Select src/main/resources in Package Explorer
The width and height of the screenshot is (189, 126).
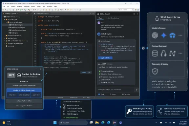tap(13, 35)
